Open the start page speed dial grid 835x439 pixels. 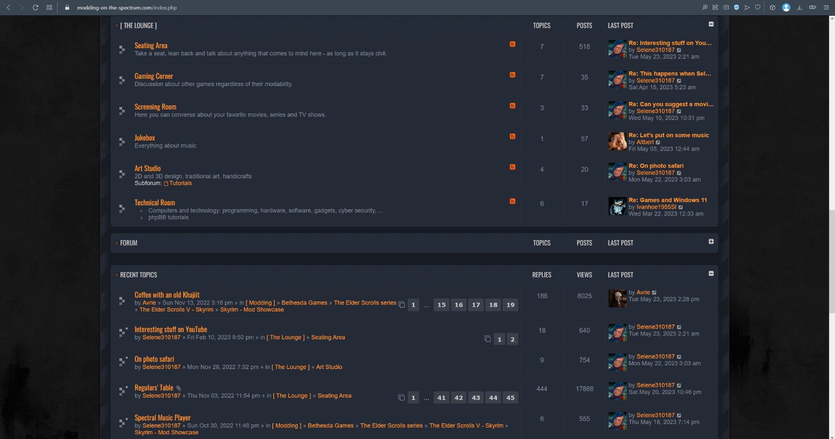49,7
